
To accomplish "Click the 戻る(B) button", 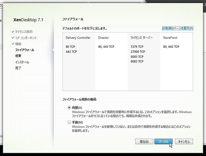I will pyautogui.click(x=144, y=141).
